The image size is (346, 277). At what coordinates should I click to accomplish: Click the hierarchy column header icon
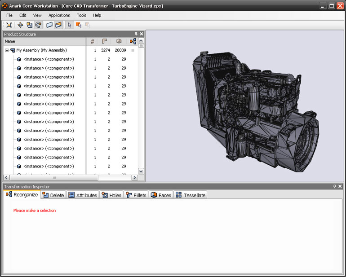(133, 41)
